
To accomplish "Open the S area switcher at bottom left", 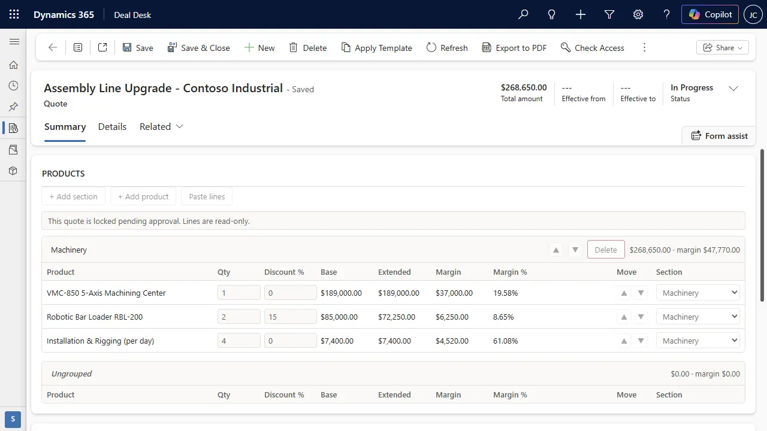I will (x=13, y=419).
